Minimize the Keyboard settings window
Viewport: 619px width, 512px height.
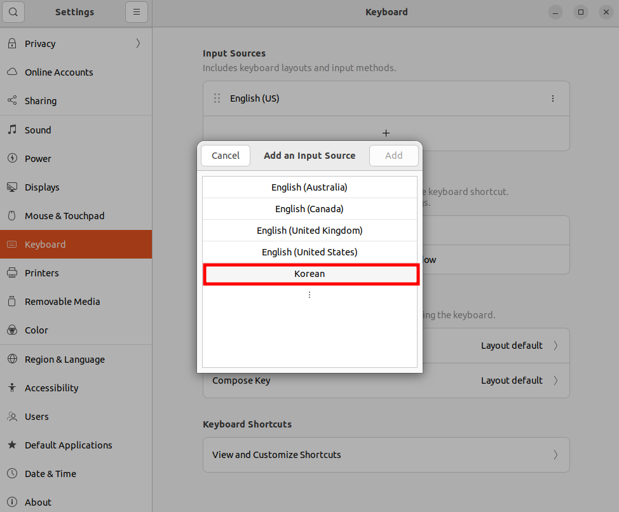point(555,12)
